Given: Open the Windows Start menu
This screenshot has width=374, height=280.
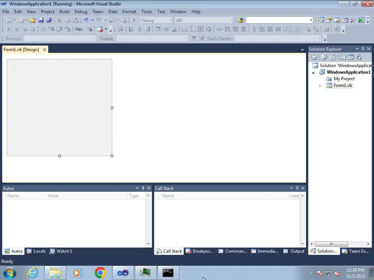Looking at the screenshot, I should [x=10, y=273].
